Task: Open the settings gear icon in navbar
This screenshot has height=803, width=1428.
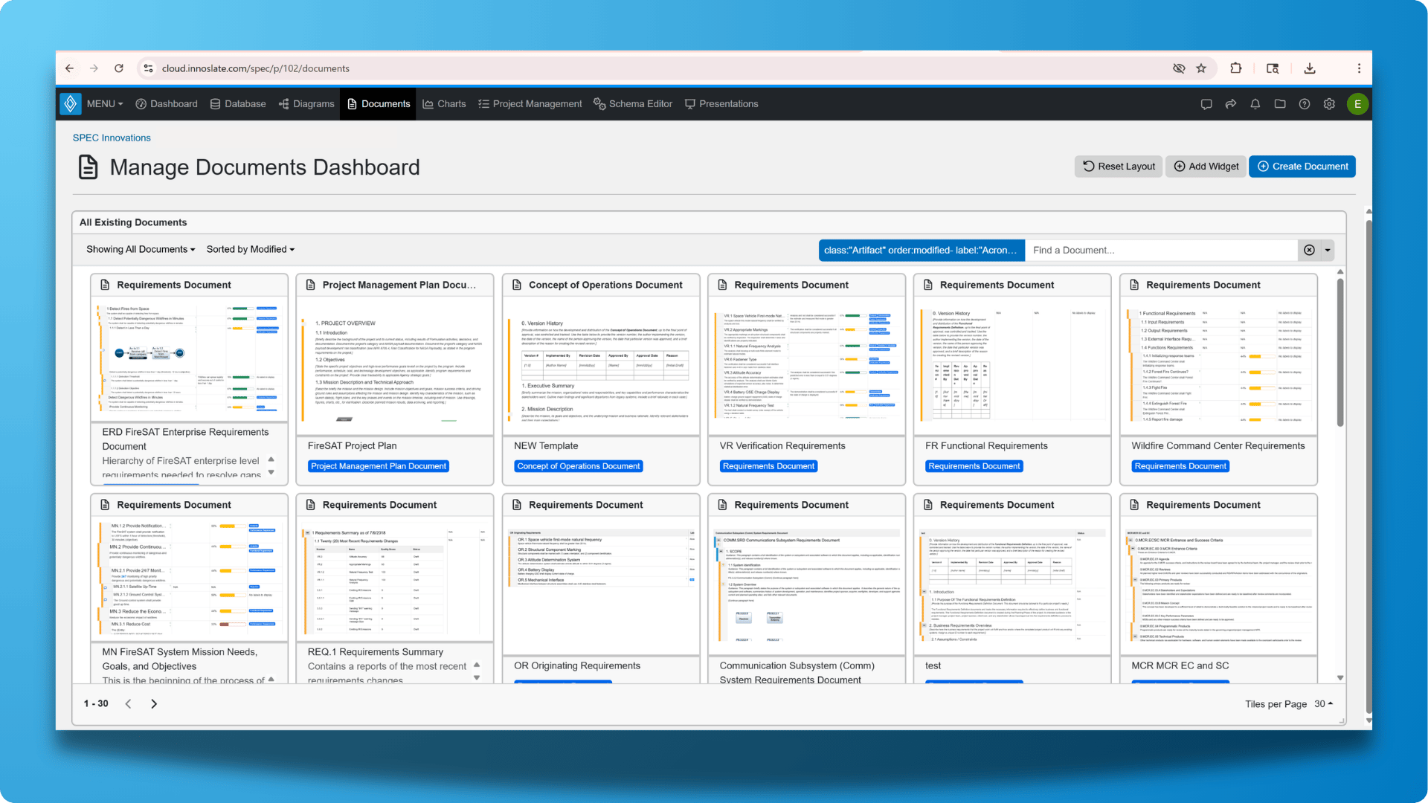Action: 1329,104
